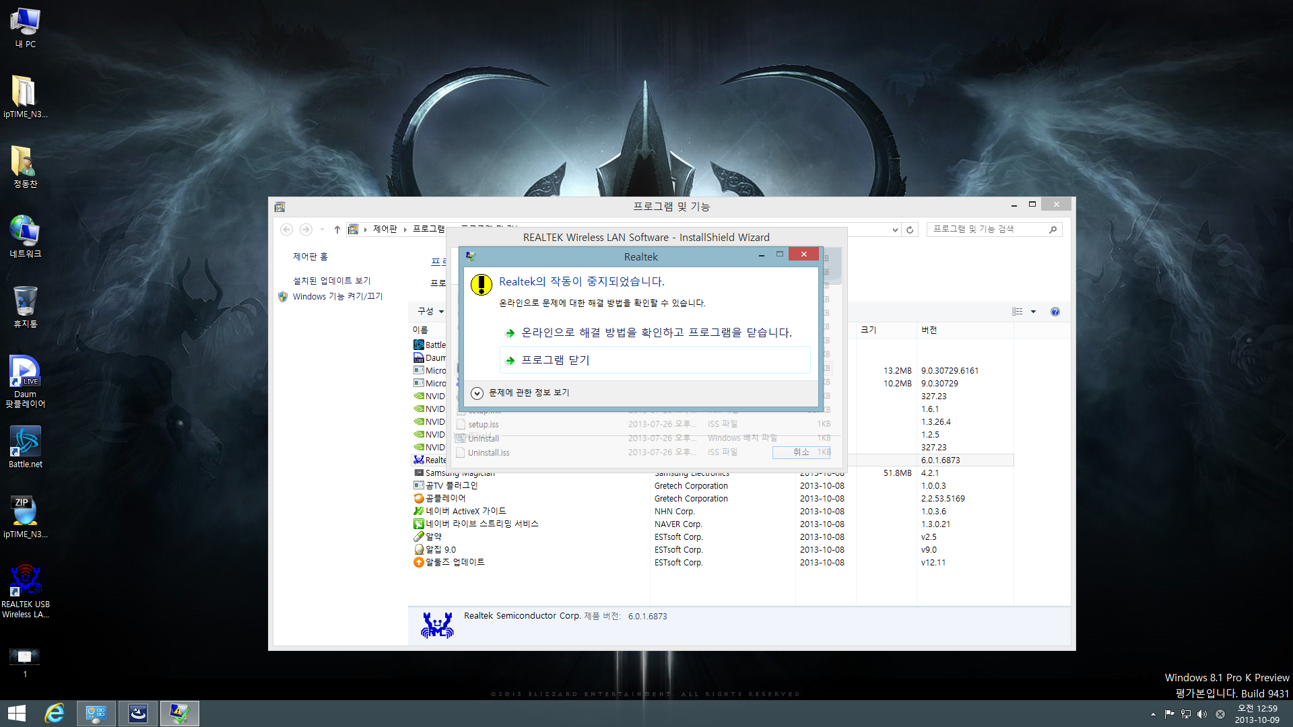
Task: Launch Internet Explorer from the taskbar
Action: click(55, 714)
